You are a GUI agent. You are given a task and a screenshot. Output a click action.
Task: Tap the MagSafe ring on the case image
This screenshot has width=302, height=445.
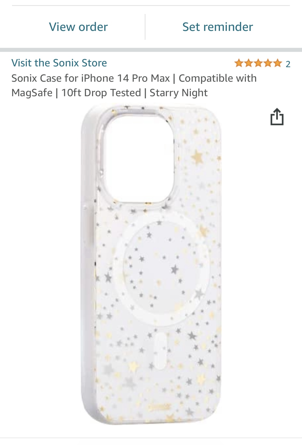tap(161, 268)
